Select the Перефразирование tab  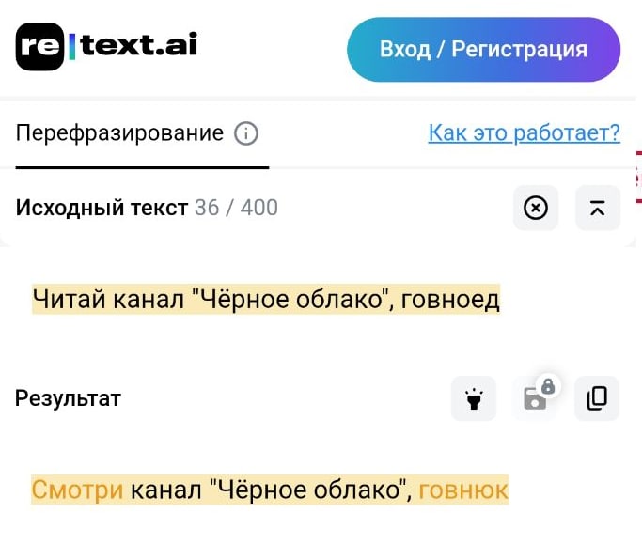pos(119,133)
